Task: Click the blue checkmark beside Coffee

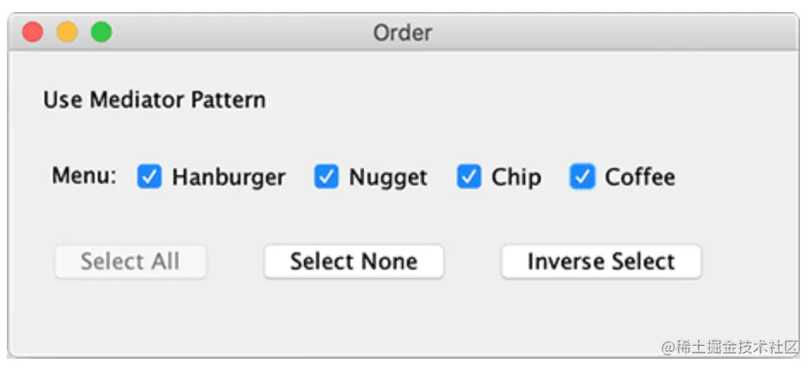Action: 582,178
